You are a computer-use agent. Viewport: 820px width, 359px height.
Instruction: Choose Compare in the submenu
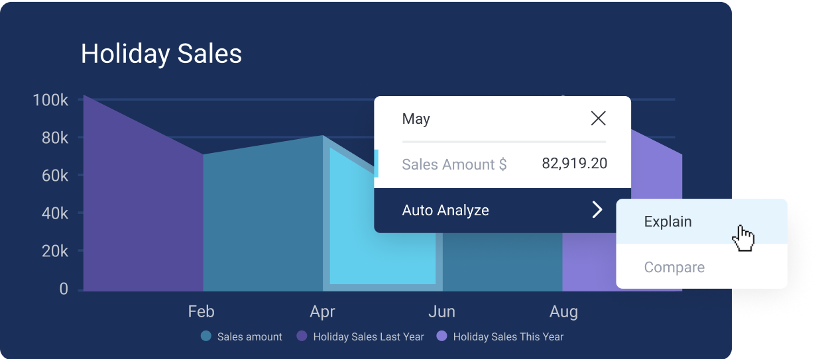point(674,268)
